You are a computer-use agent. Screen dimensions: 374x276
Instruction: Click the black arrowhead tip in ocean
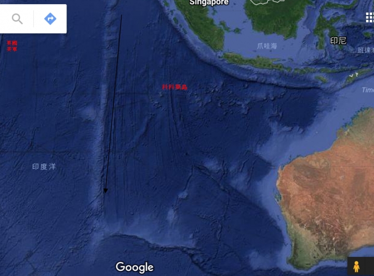tap(105, 191)
